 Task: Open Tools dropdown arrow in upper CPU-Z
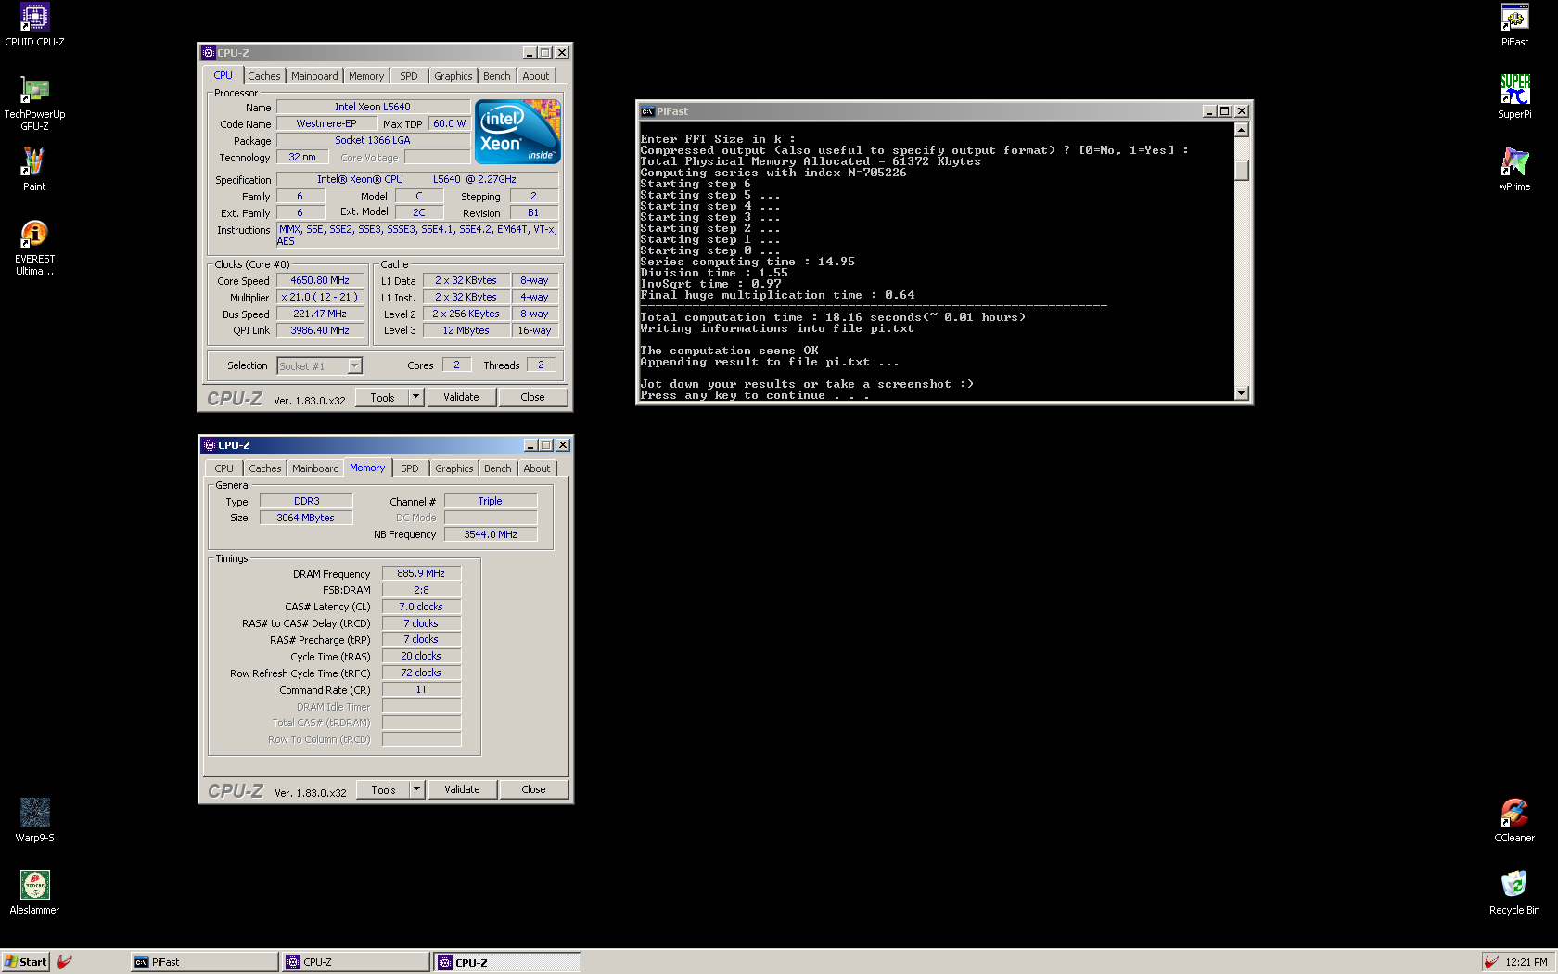[416, 397]
